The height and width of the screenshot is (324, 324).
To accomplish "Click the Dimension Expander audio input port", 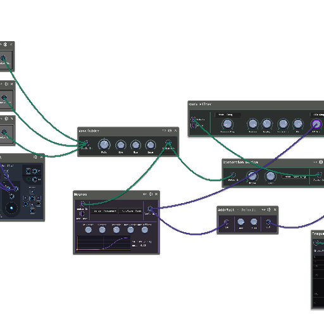I will coord(233,175).
